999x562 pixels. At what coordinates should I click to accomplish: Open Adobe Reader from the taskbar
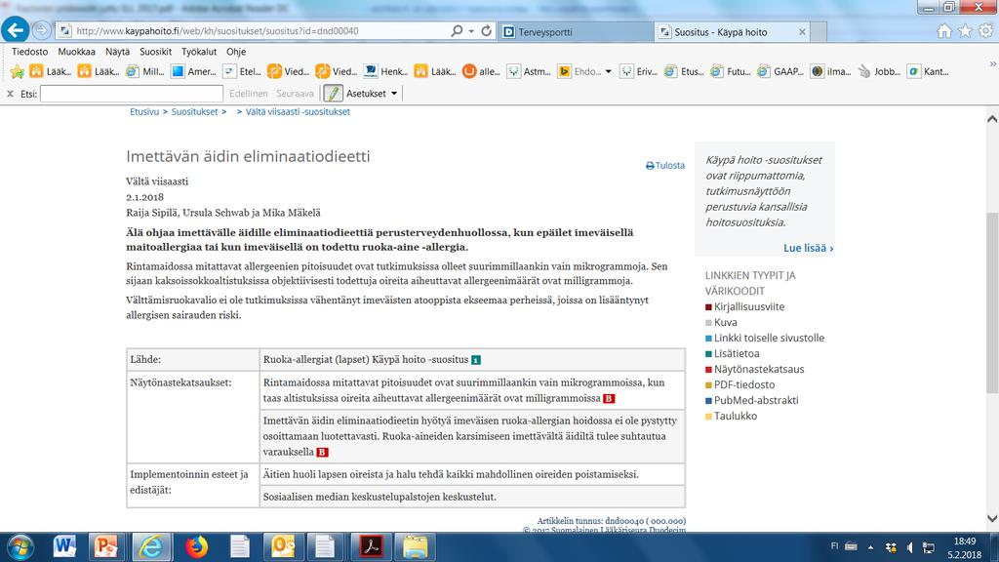coord(371,546)
